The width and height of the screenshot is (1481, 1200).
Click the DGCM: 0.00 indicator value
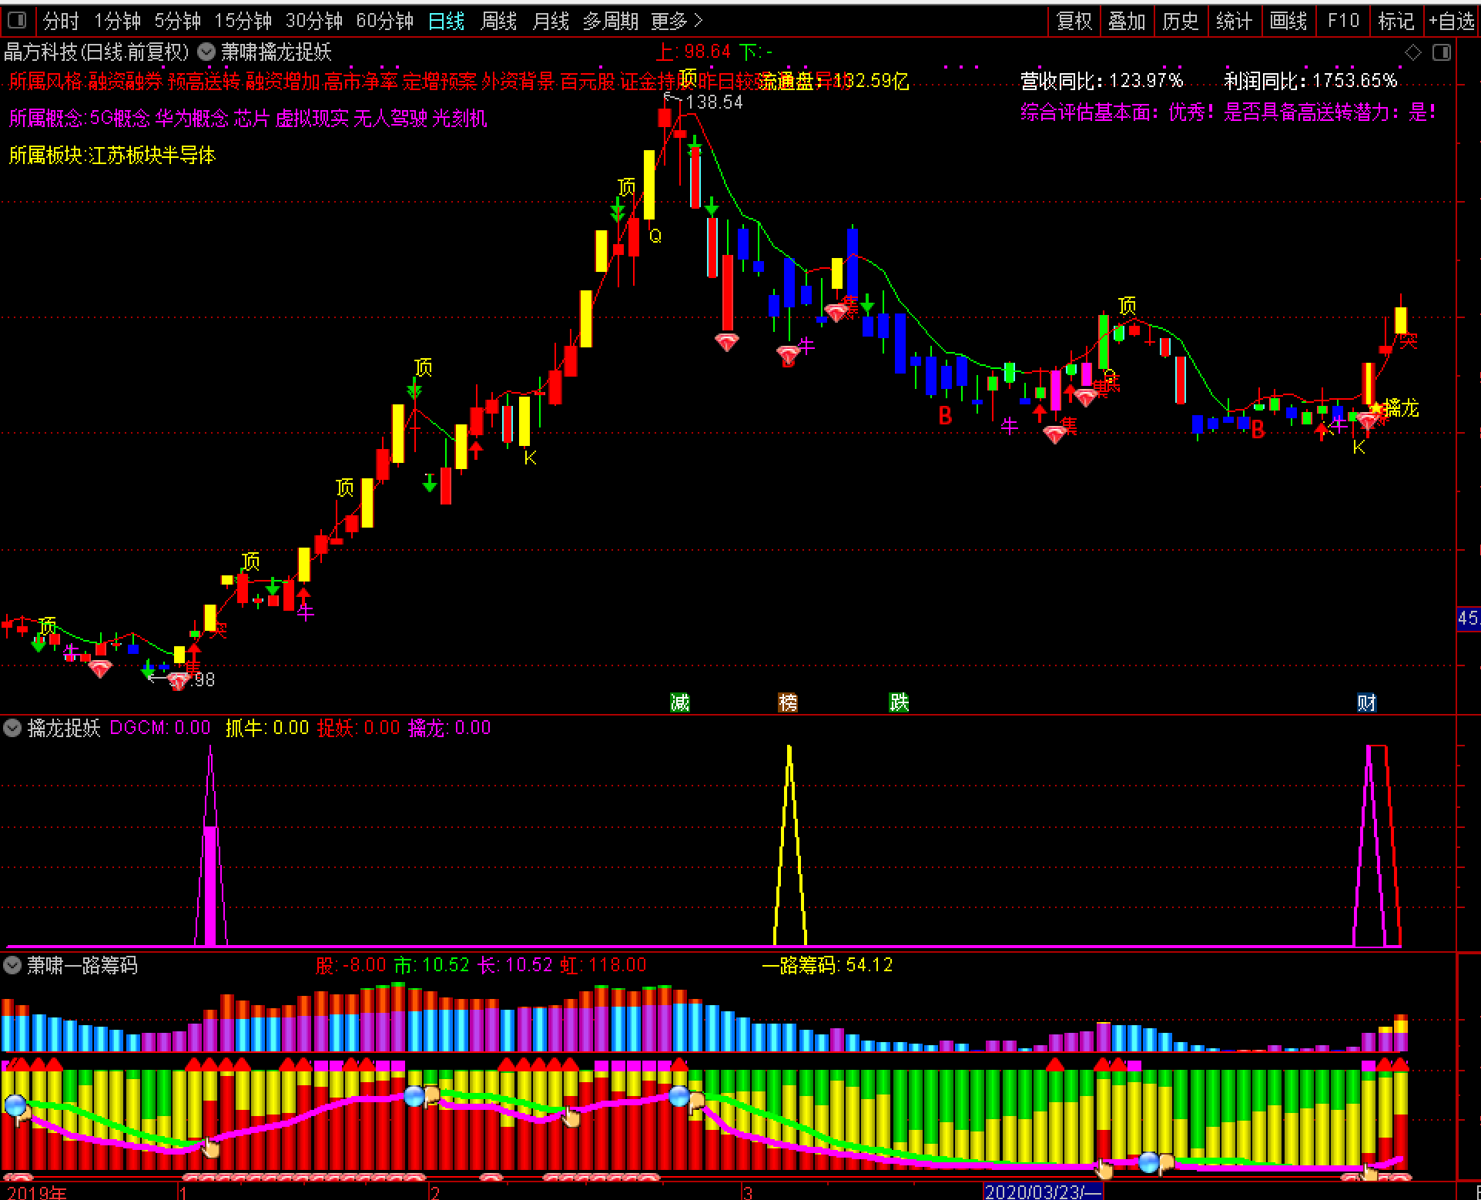pos(160,728)
